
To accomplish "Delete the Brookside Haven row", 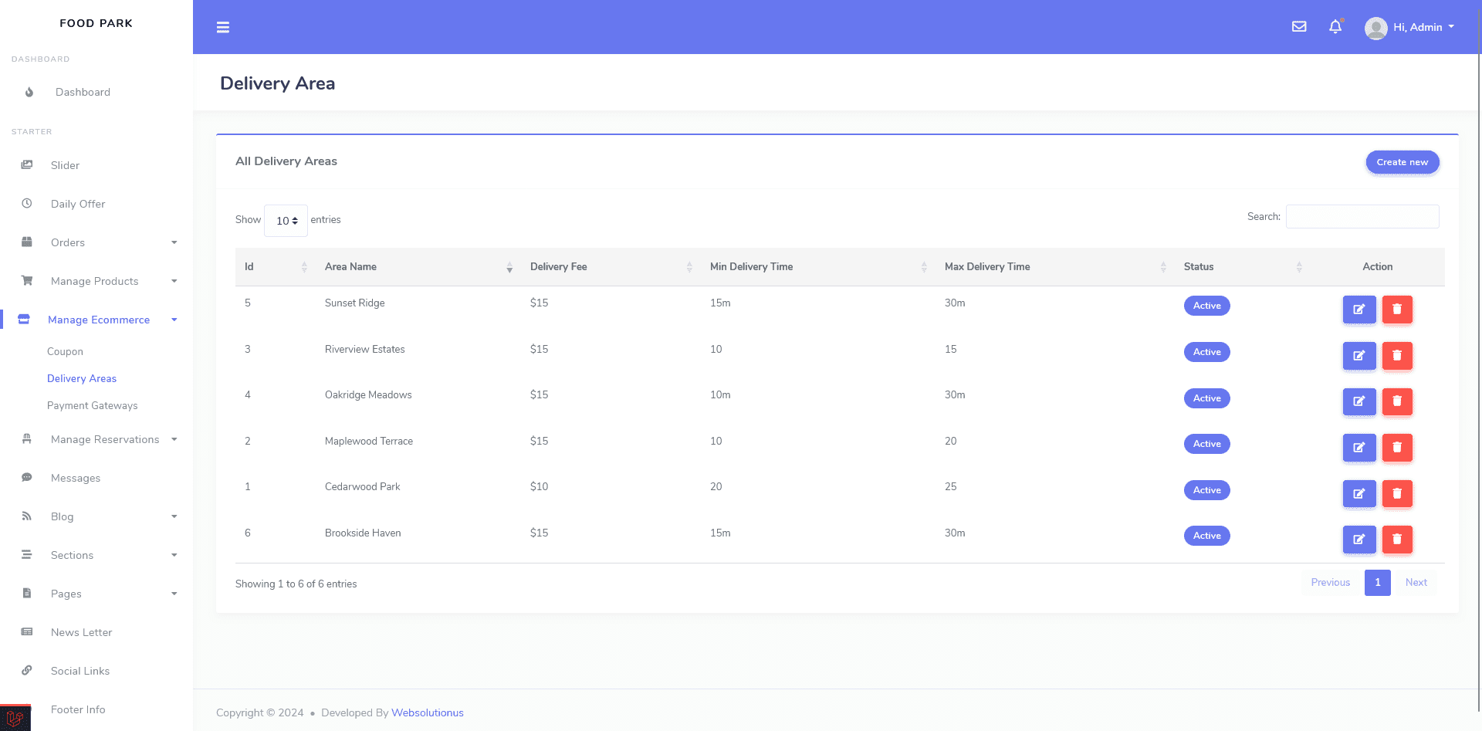I will point(1397,540).
